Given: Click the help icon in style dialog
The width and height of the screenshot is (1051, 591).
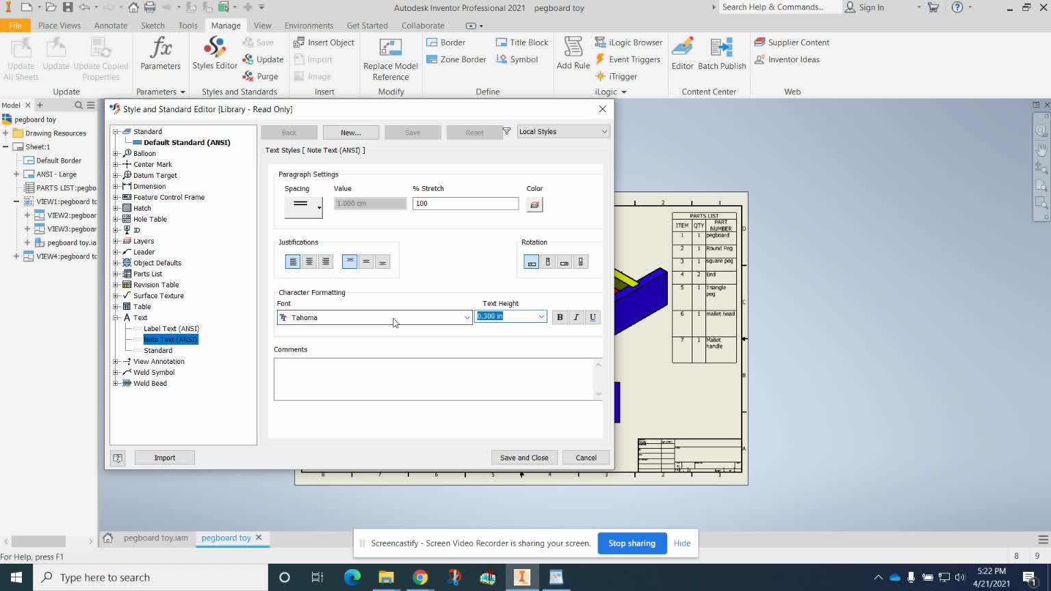Looking at the screenshot, I should point(118,458).
